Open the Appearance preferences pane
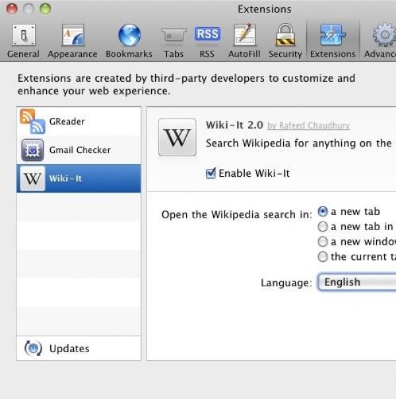This screenshot has height=399, width=396. coord(73,41)
